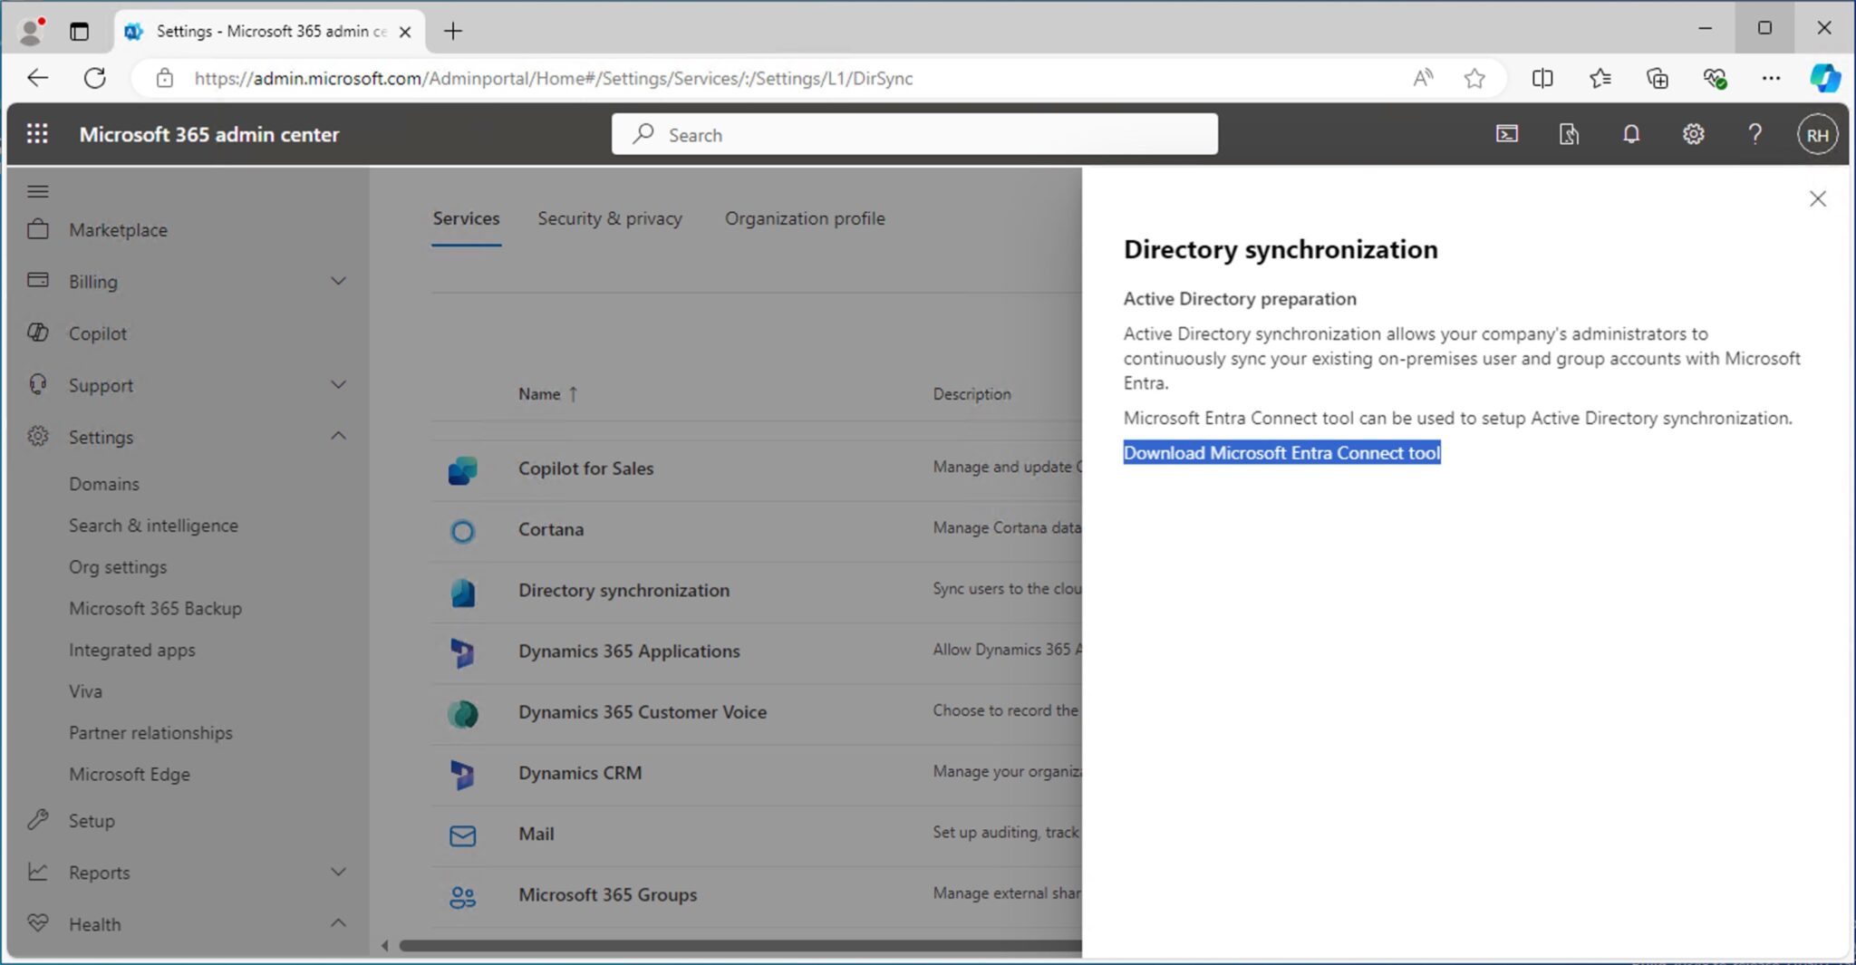Open the app launcher waffle menu
1856x965 pixels.
click(x=37, y=133)
